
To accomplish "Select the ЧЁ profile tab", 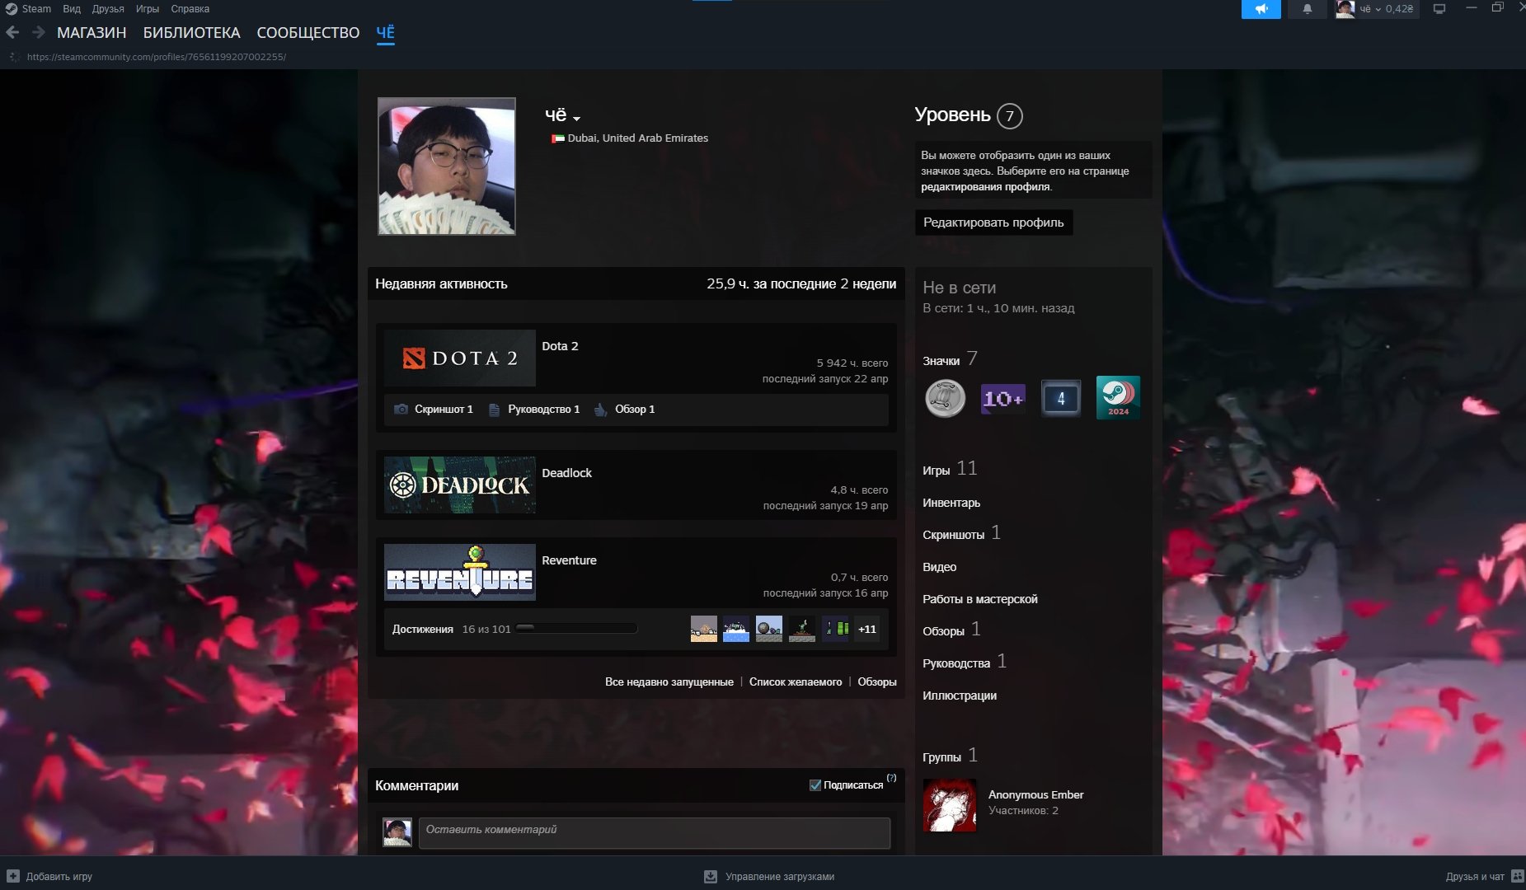I will point(385,32).
